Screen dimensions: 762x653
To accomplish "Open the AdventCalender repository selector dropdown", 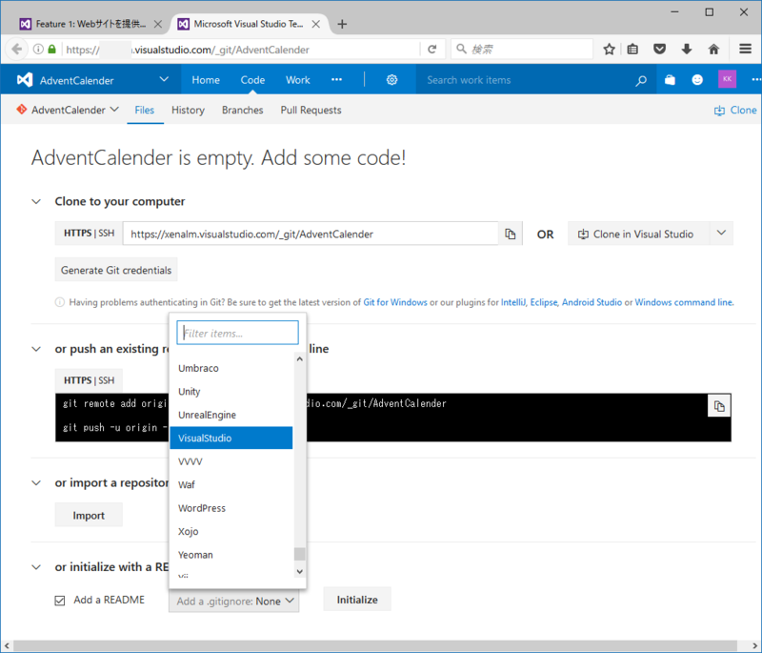I will pyautogui.click(x=114, y=110).
